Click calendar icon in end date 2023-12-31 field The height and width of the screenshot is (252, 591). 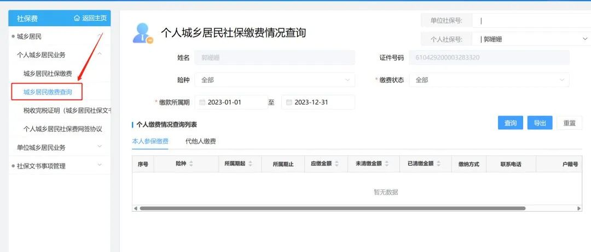(x=289, y=102)
